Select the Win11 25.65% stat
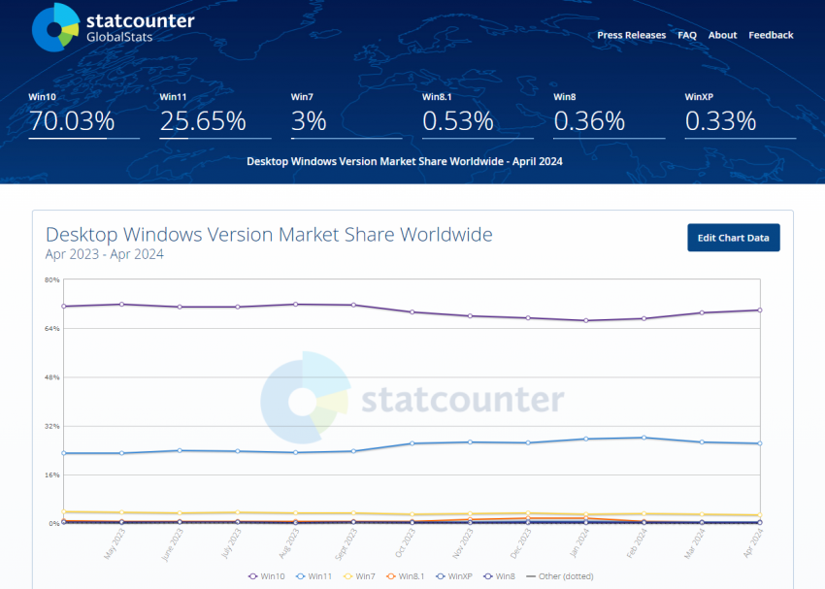Screen dimensions: 825x589 coord(203,121)
